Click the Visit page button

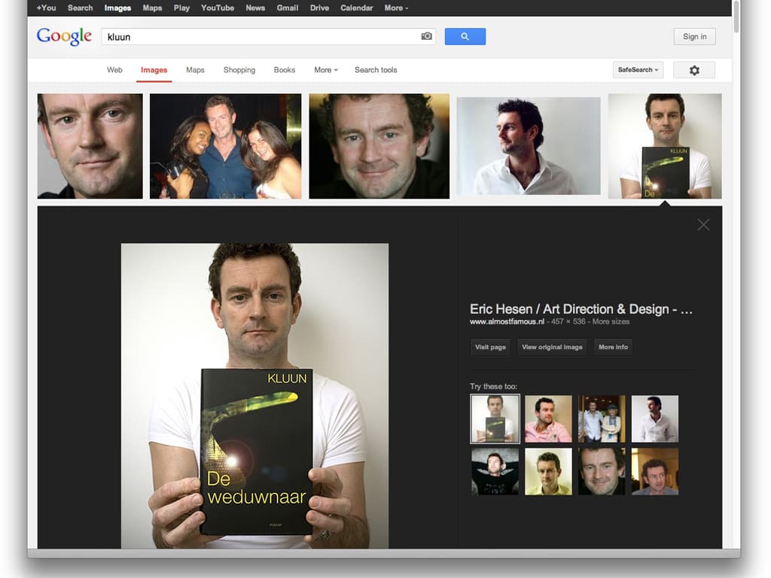[490, 347]
